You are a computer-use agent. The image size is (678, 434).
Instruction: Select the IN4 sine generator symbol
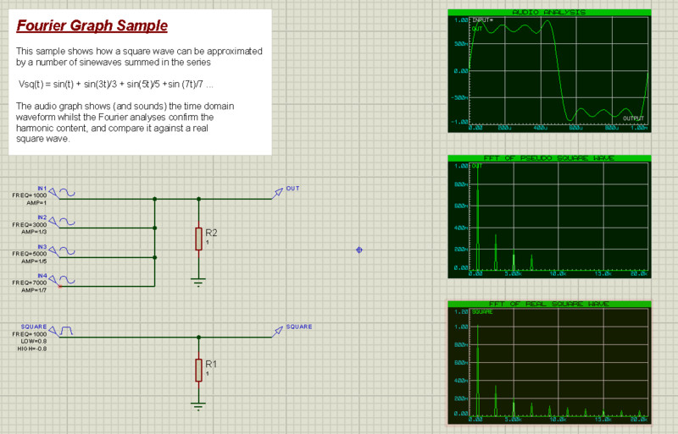(66, 282)
